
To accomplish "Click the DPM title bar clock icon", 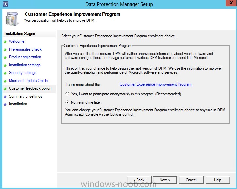I will [6, 4].
